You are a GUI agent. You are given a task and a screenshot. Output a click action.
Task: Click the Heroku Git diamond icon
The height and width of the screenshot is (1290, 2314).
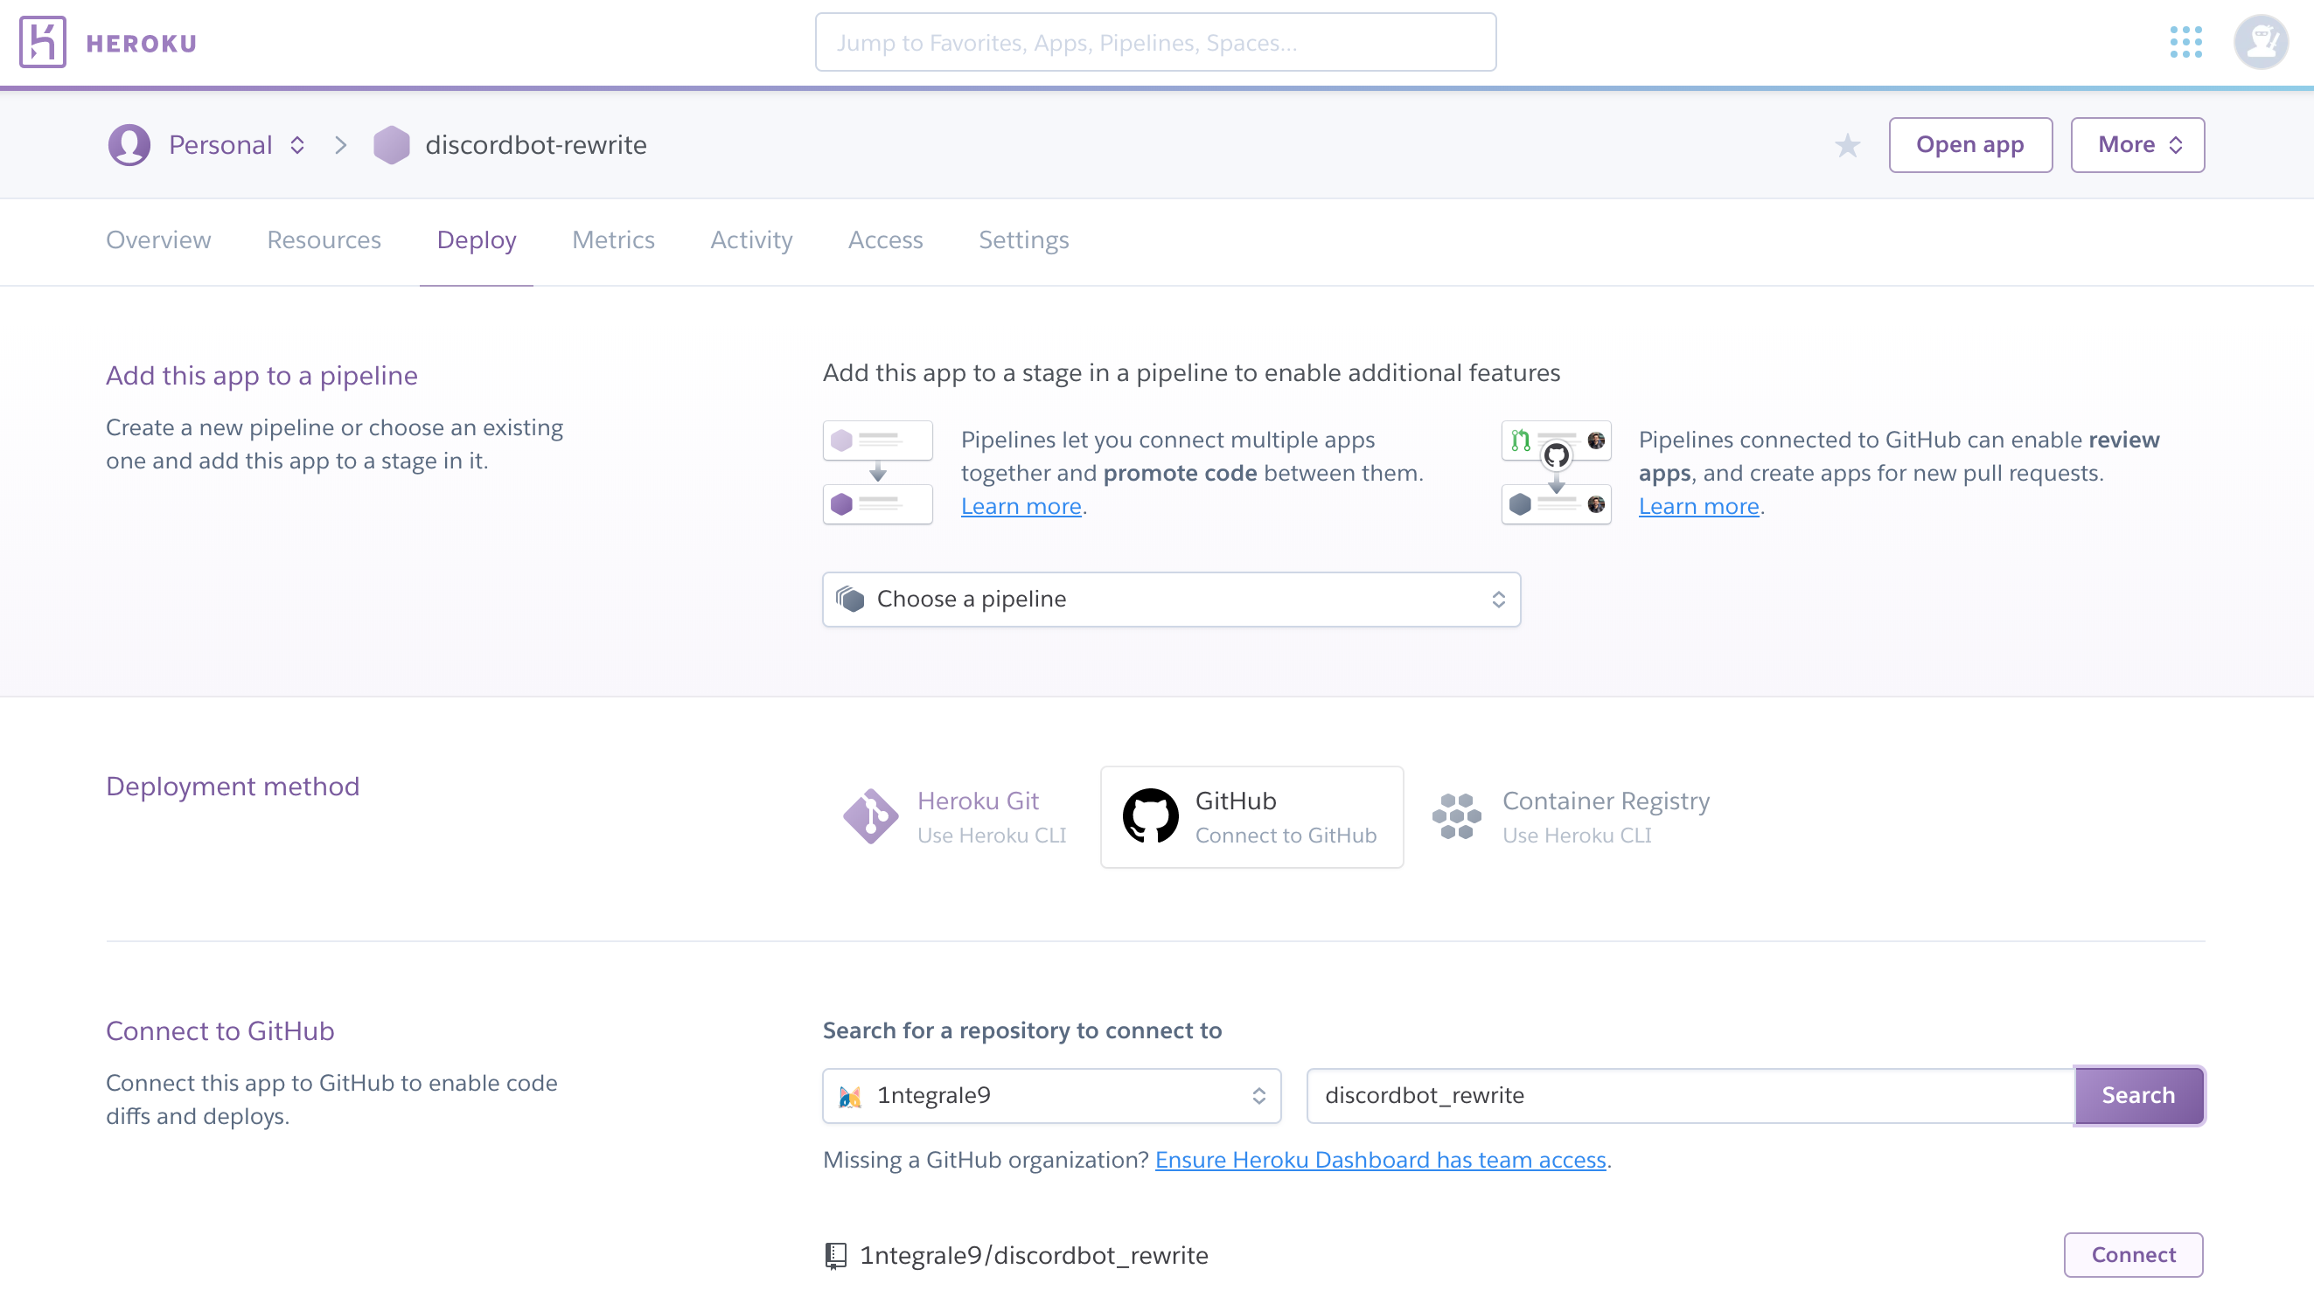[x=870, y=816]
